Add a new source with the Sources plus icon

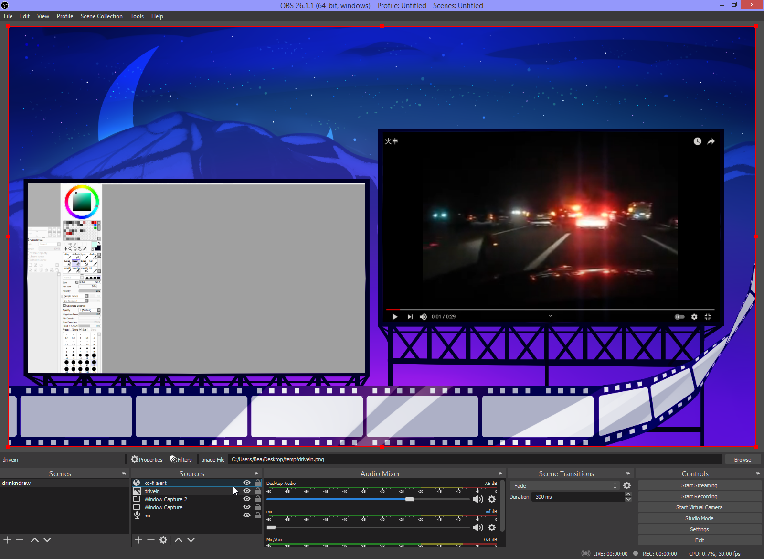coord(138,540)
